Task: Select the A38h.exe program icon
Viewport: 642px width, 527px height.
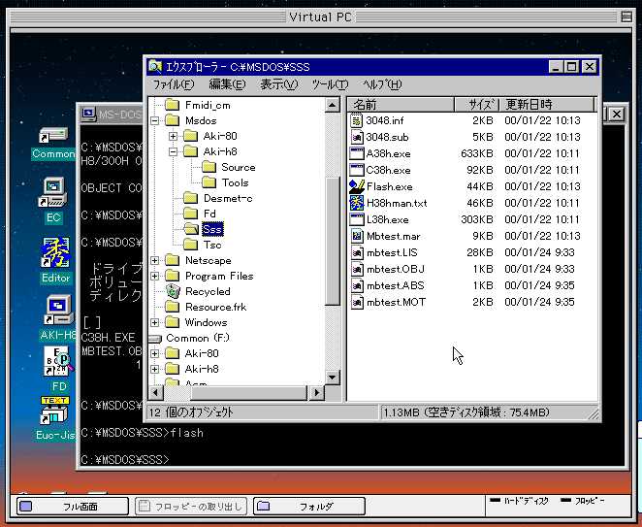Action: [357, 153]
